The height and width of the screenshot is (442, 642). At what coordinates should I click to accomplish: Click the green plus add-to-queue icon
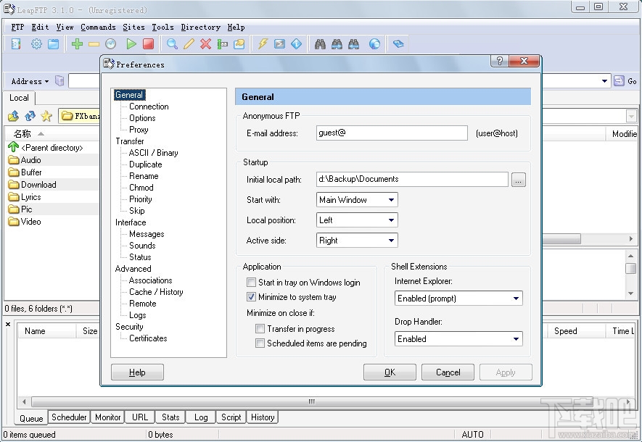[x=77, y=43]
